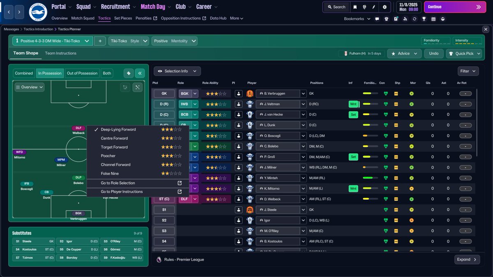Switch pitch view to In Possession

50,73
